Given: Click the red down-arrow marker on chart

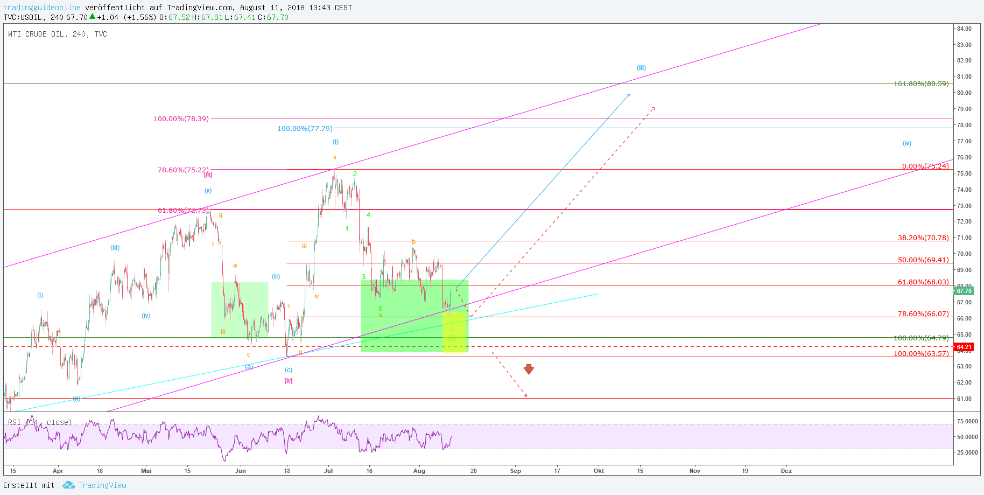Looking at the screenshot, I should pos(529,369).
